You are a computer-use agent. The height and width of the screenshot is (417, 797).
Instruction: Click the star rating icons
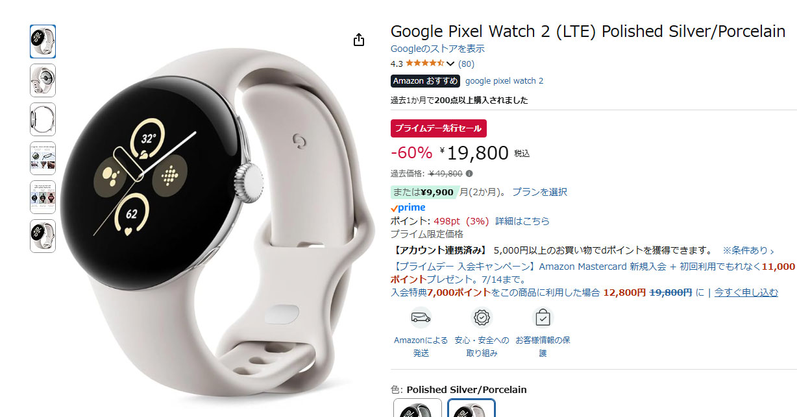pyautogui.click(x=425, y=64)
